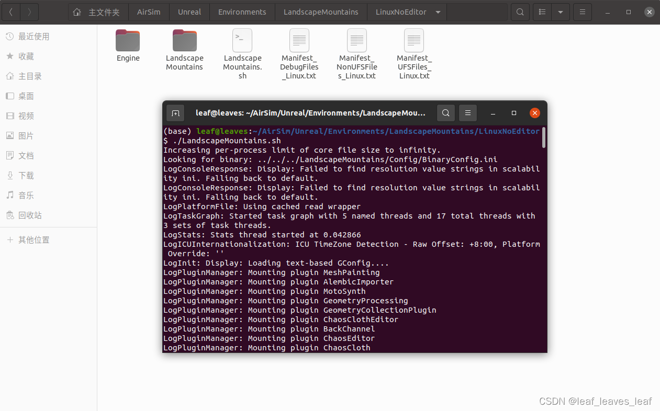The image size is (660, 411).
Task: Open the terminal hamburger menu
Action: [x=468, y=113]
